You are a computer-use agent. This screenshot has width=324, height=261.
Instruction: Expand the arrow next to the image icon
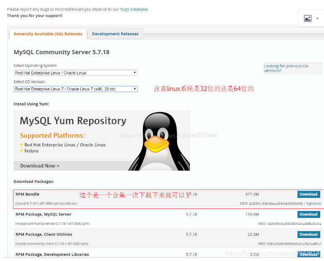(x=317, y=18)
